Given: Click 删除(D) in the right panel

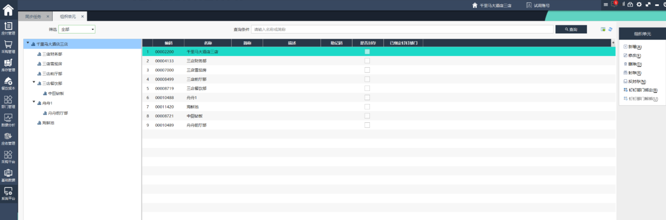Looking at the screenshot, I should [635, 64].
